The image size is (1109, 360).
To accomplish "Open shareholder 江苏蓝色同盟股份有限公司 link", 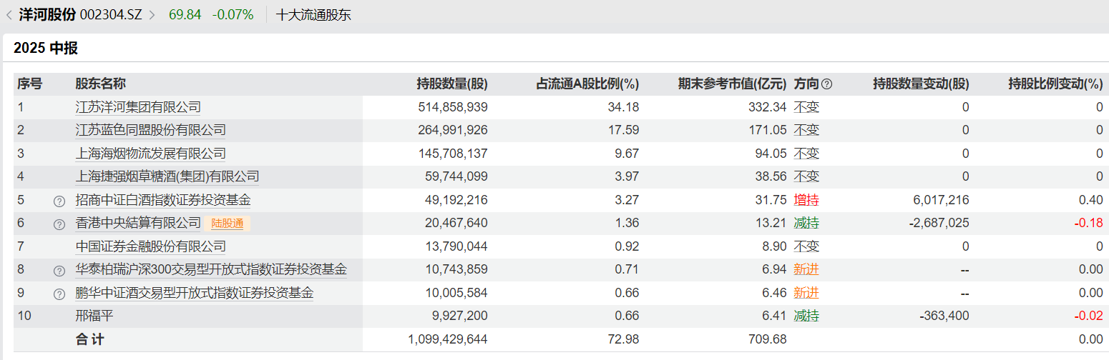I will click(x=150, y=130).
